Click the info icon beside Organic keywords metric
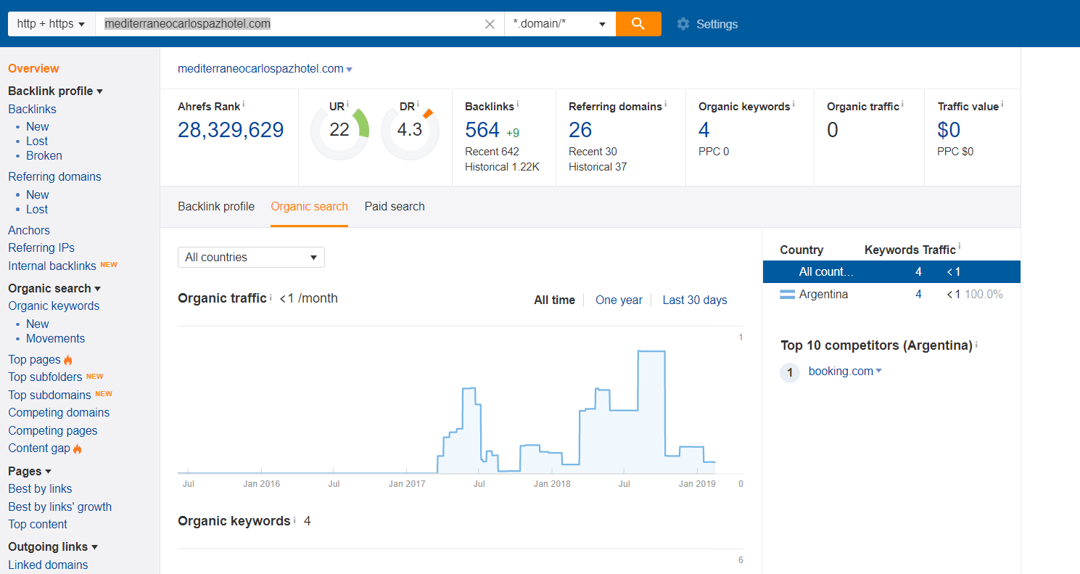 tap(793, 104)
